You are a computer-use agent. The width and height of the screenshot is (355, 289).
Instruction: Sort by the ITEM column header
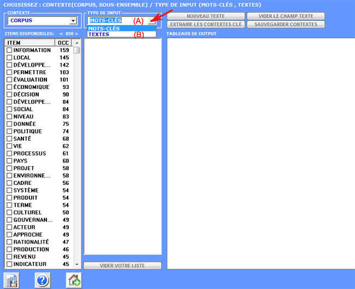[x=30, y=43]
